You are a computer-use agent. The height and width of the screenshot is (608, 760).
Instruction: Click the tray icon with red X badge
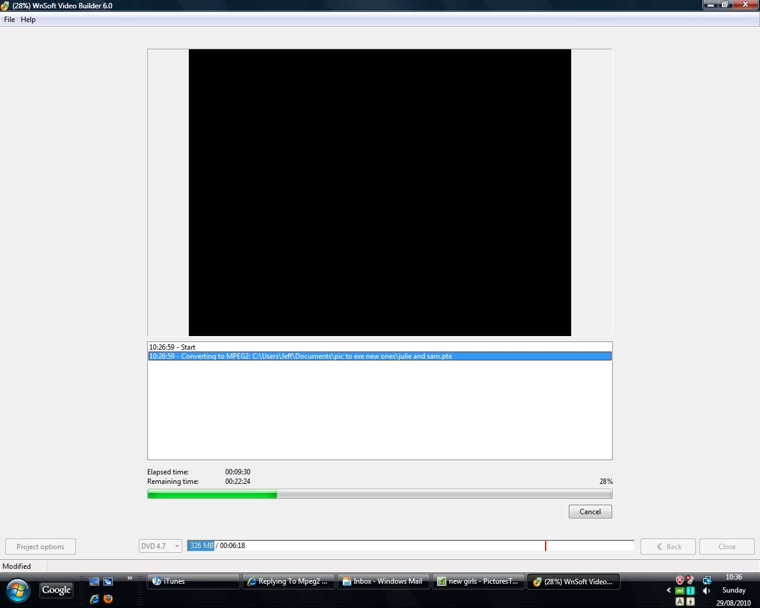(690, 580)
